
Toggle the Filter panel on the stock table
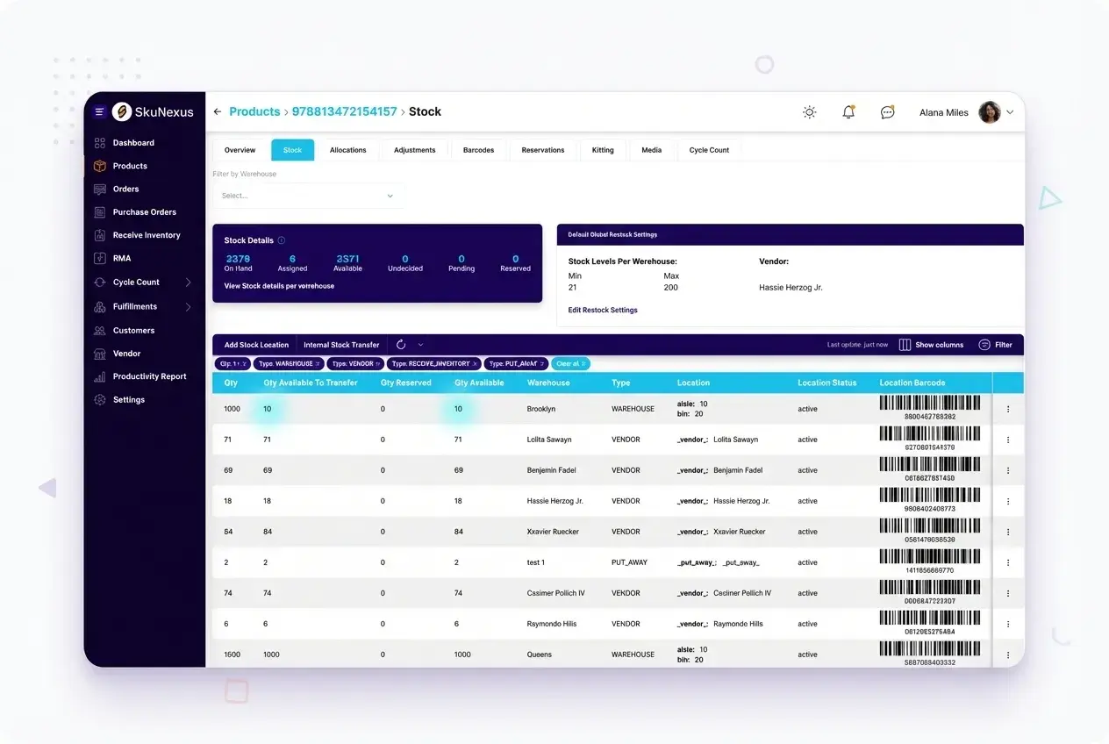coord(996,344)
